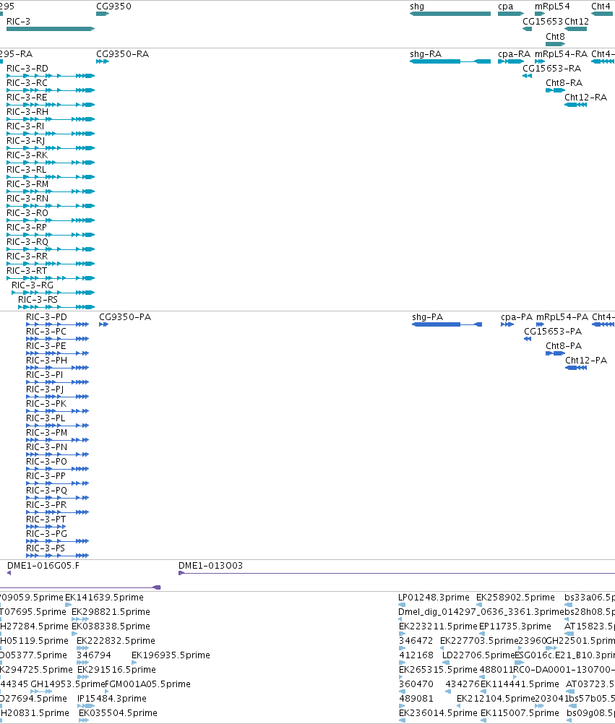
Task: Select protein RIC-3-PT
Action: tap(46, 527)
